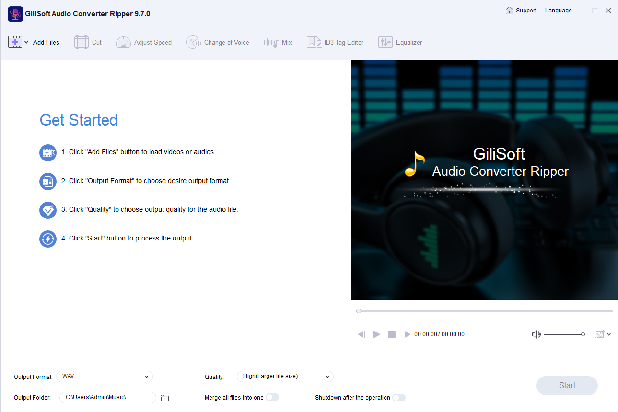This screenshot has height=412, width=618.
Task: Toggle Shutdown after the operation
Action: coord(399,397)
